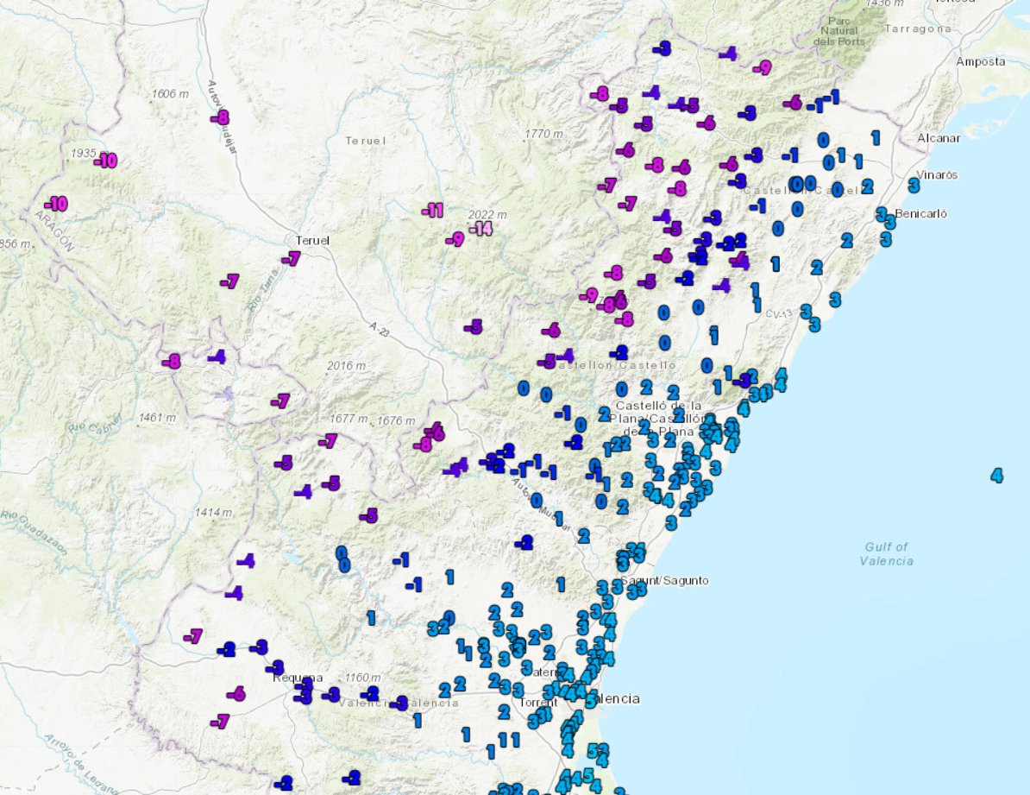Select the Río Guadazaon river label
The height and width of the screenshot is (795, 1030).
(35, 532)
